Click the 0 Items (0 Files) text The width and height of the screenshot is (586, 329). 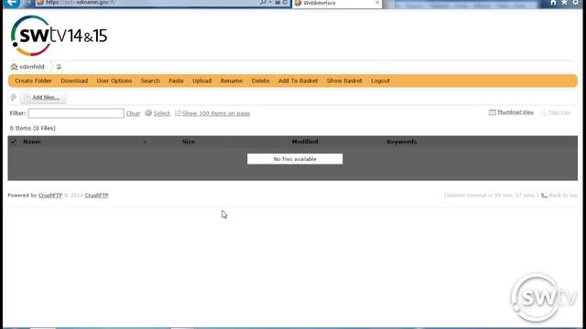click(x=33, y=128)
